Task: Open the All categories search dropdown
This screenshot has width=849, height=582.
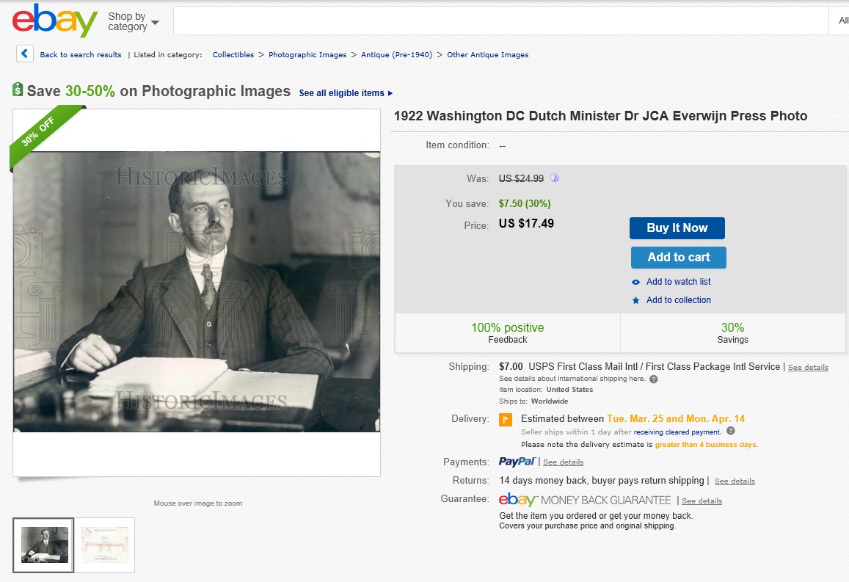Action: pos(842,21)
